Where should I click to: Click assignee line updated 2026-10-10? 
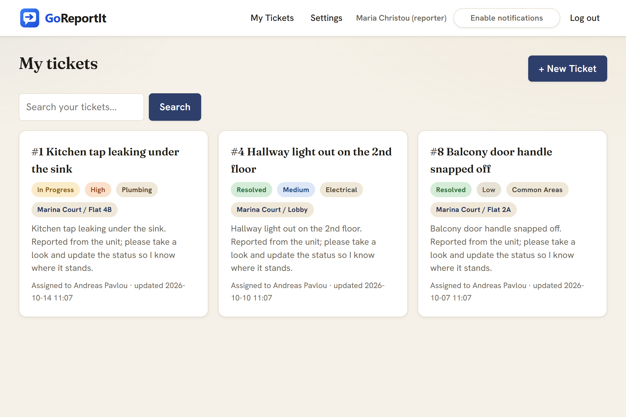[x=307, y=291]
